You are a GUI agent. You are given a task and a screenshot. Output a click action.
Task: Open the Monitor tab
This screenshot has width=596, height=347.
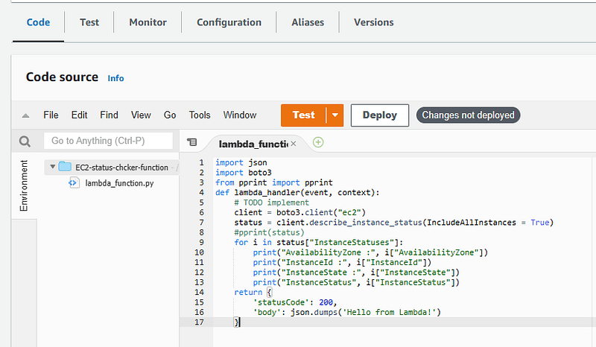point(148,22)
